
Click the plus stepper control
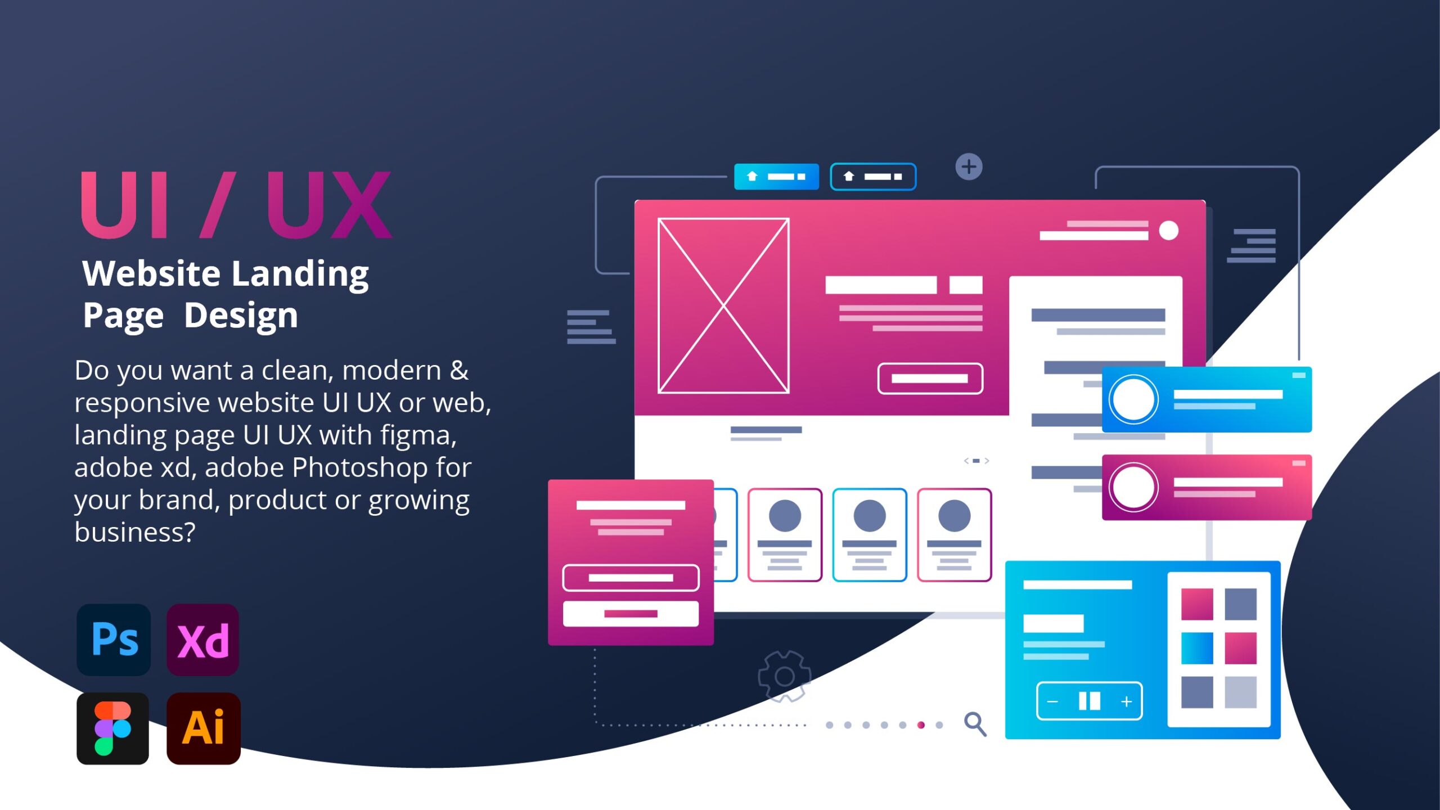pos(1127,702)
